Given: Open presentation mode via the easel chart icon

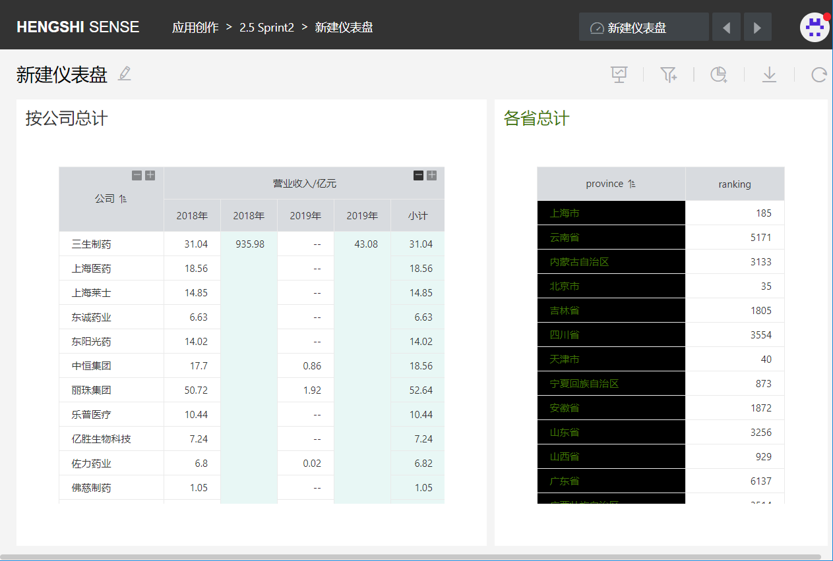Looking at the screenshot, I should [619, 74].
